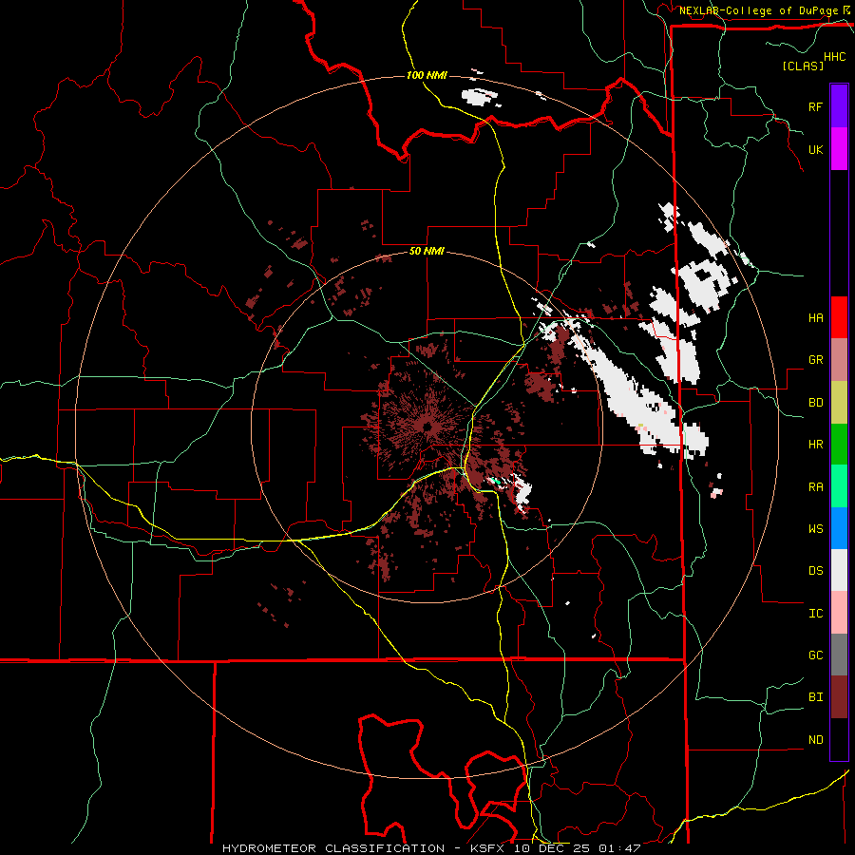Click the HHC product label
This screenshot has width=855, height=855.
834,57
